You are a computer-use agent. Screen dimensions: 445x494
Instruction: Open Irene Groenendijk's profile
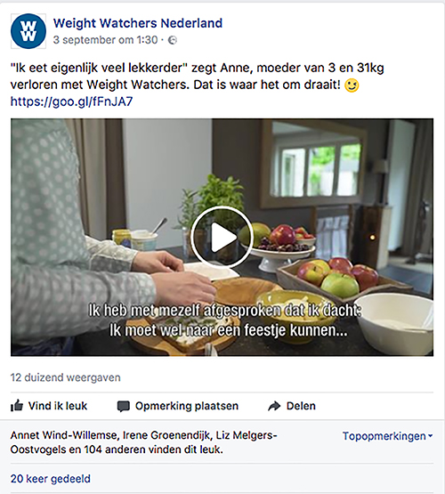point(166,435)
